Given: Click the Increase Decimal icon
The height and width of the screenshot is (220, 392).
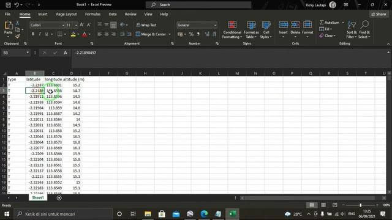Looking at the screenshot, I should pyautogui.click(x=207, y=34).
